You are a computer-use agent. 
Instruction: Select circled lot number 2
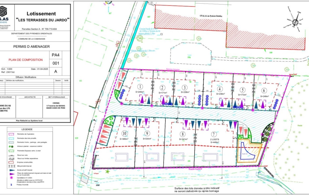[163, 88]
